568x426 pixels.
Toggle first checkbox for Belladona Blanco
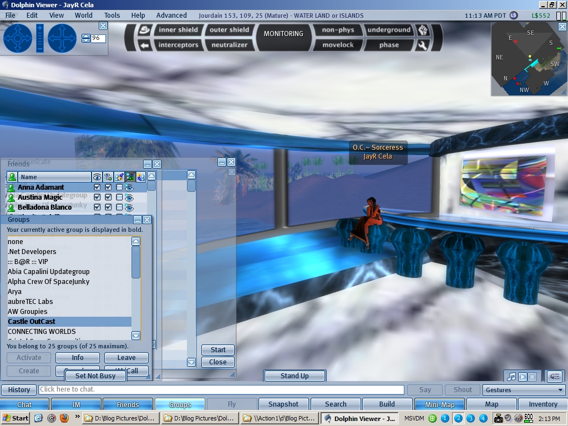(97, 207)
